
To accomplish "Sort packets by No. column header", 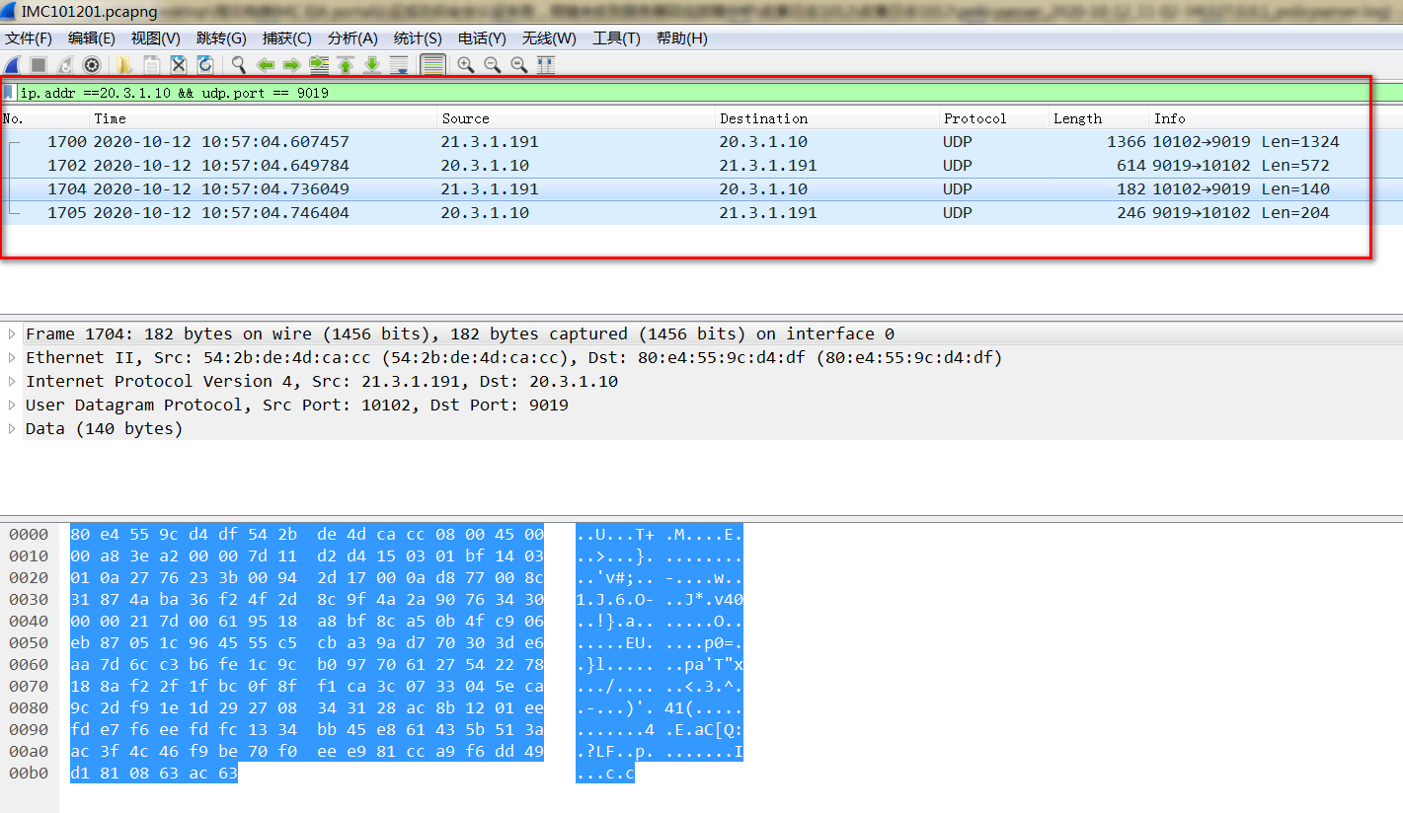I will 44,118.
